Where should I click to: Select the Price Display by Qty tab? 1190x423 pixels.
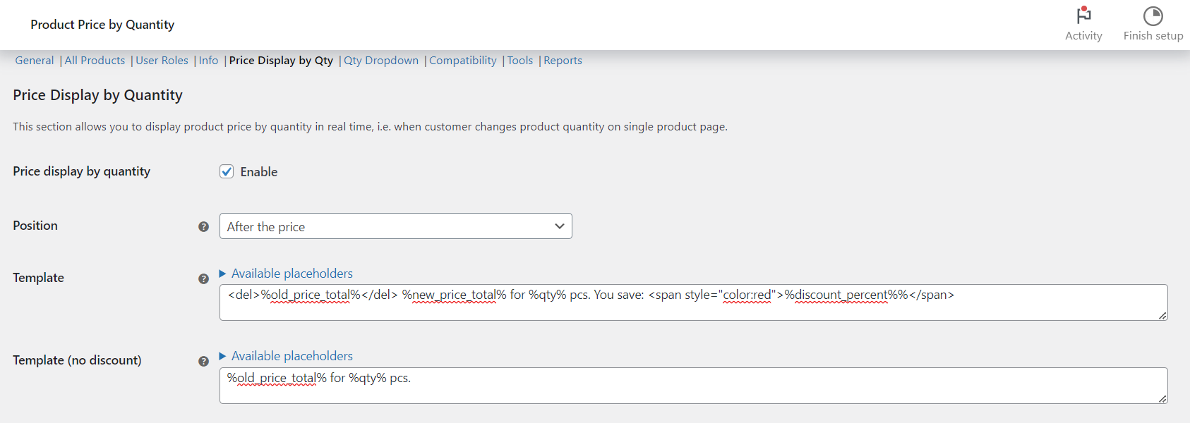point(281,61)
